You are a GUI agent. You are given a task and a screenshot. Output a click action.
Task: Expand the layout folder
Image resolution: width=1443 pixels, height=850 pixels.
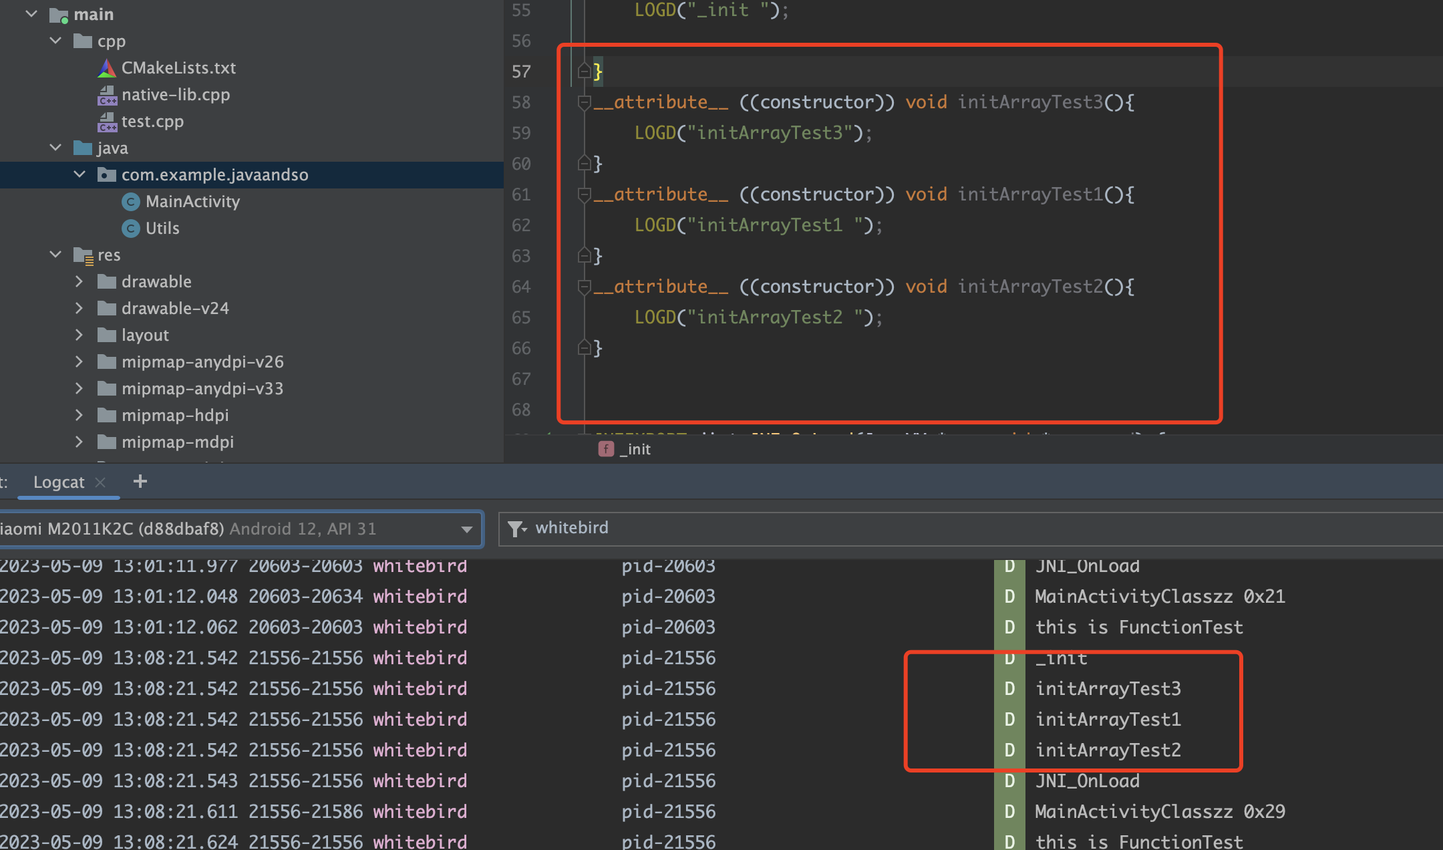coord(79,335)
